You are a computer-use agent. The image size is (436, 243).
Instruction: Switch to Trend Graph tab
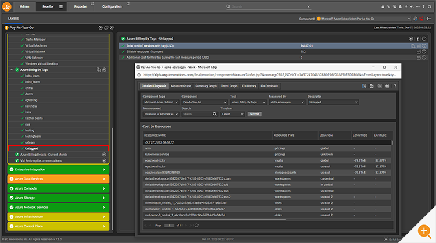pos(229,86)
